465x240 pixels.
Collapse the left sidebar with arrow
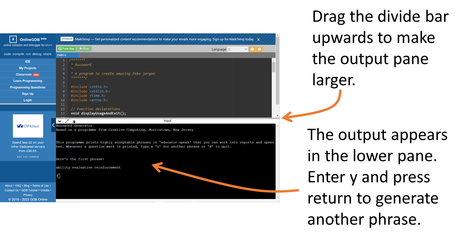tap(53, 125)
